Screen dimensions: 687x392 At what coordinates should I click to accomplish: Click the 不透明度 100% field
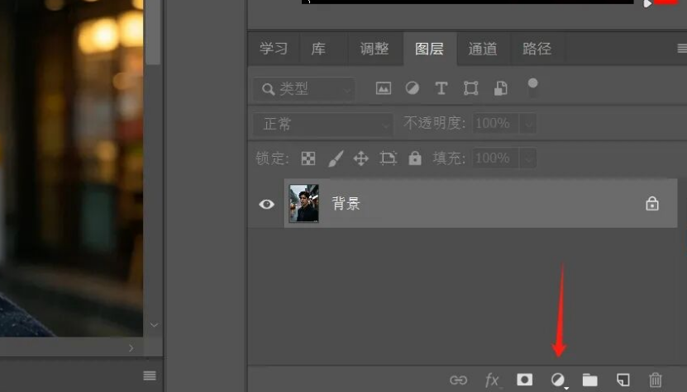click(x=495, y=123)
